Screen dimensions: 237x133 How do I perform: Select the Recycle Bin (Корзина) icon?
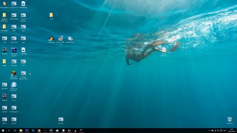(230, 119)
